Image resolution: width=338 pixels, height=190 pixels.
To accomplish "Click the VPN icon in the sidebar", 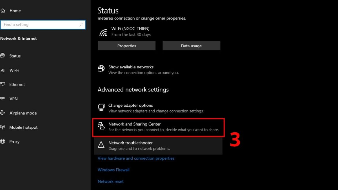I will click(3, 99).
